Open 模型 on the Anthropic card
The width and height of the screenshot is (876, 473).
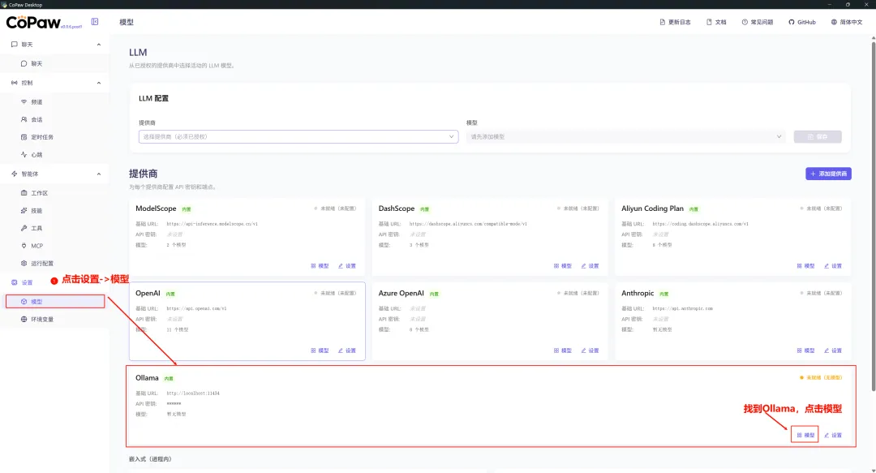pos(805,350)
